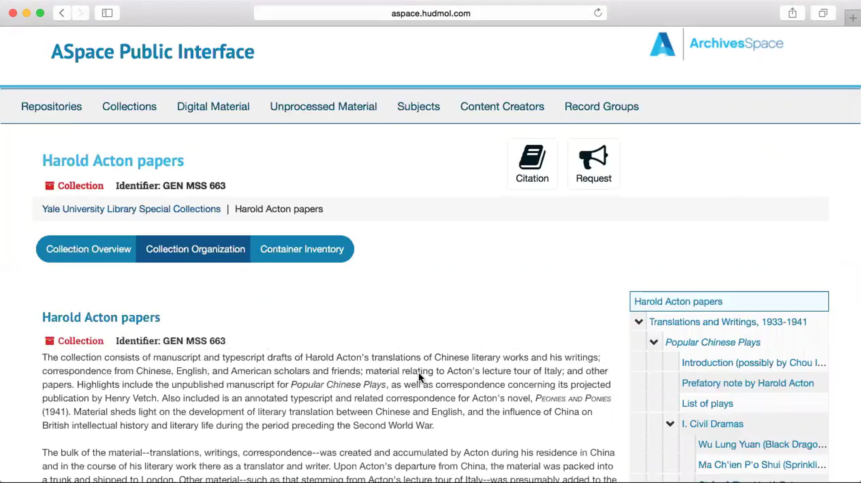Reload the page with the refresh icon
861x483 pixels.
[598, 13]
